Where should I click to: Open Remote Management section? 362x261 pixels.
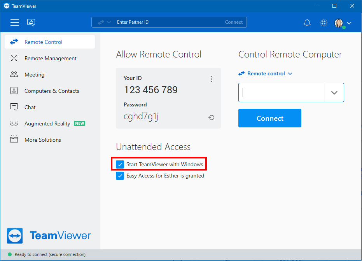pos(50,58)
